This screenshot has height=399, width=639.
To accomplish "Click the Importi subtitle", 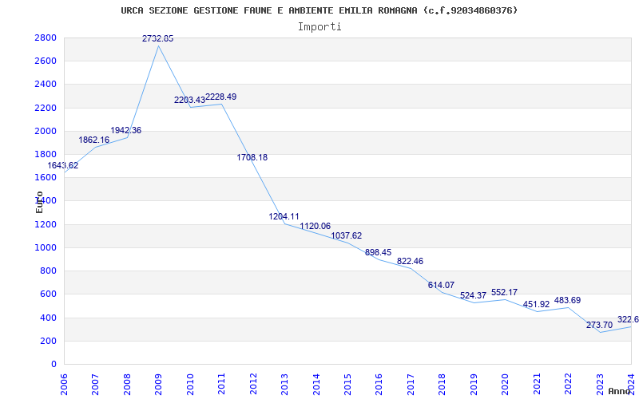I will 319,27.
